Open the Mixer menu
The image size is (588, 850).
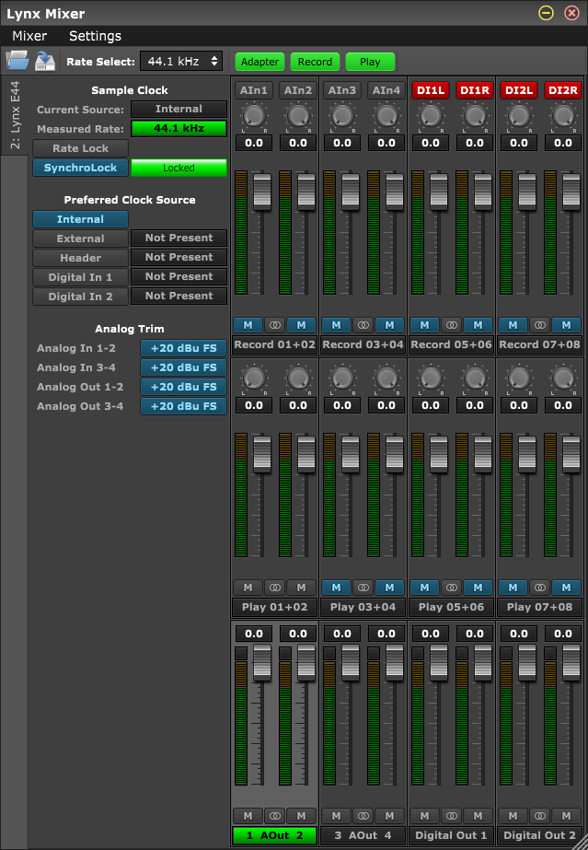29,36
